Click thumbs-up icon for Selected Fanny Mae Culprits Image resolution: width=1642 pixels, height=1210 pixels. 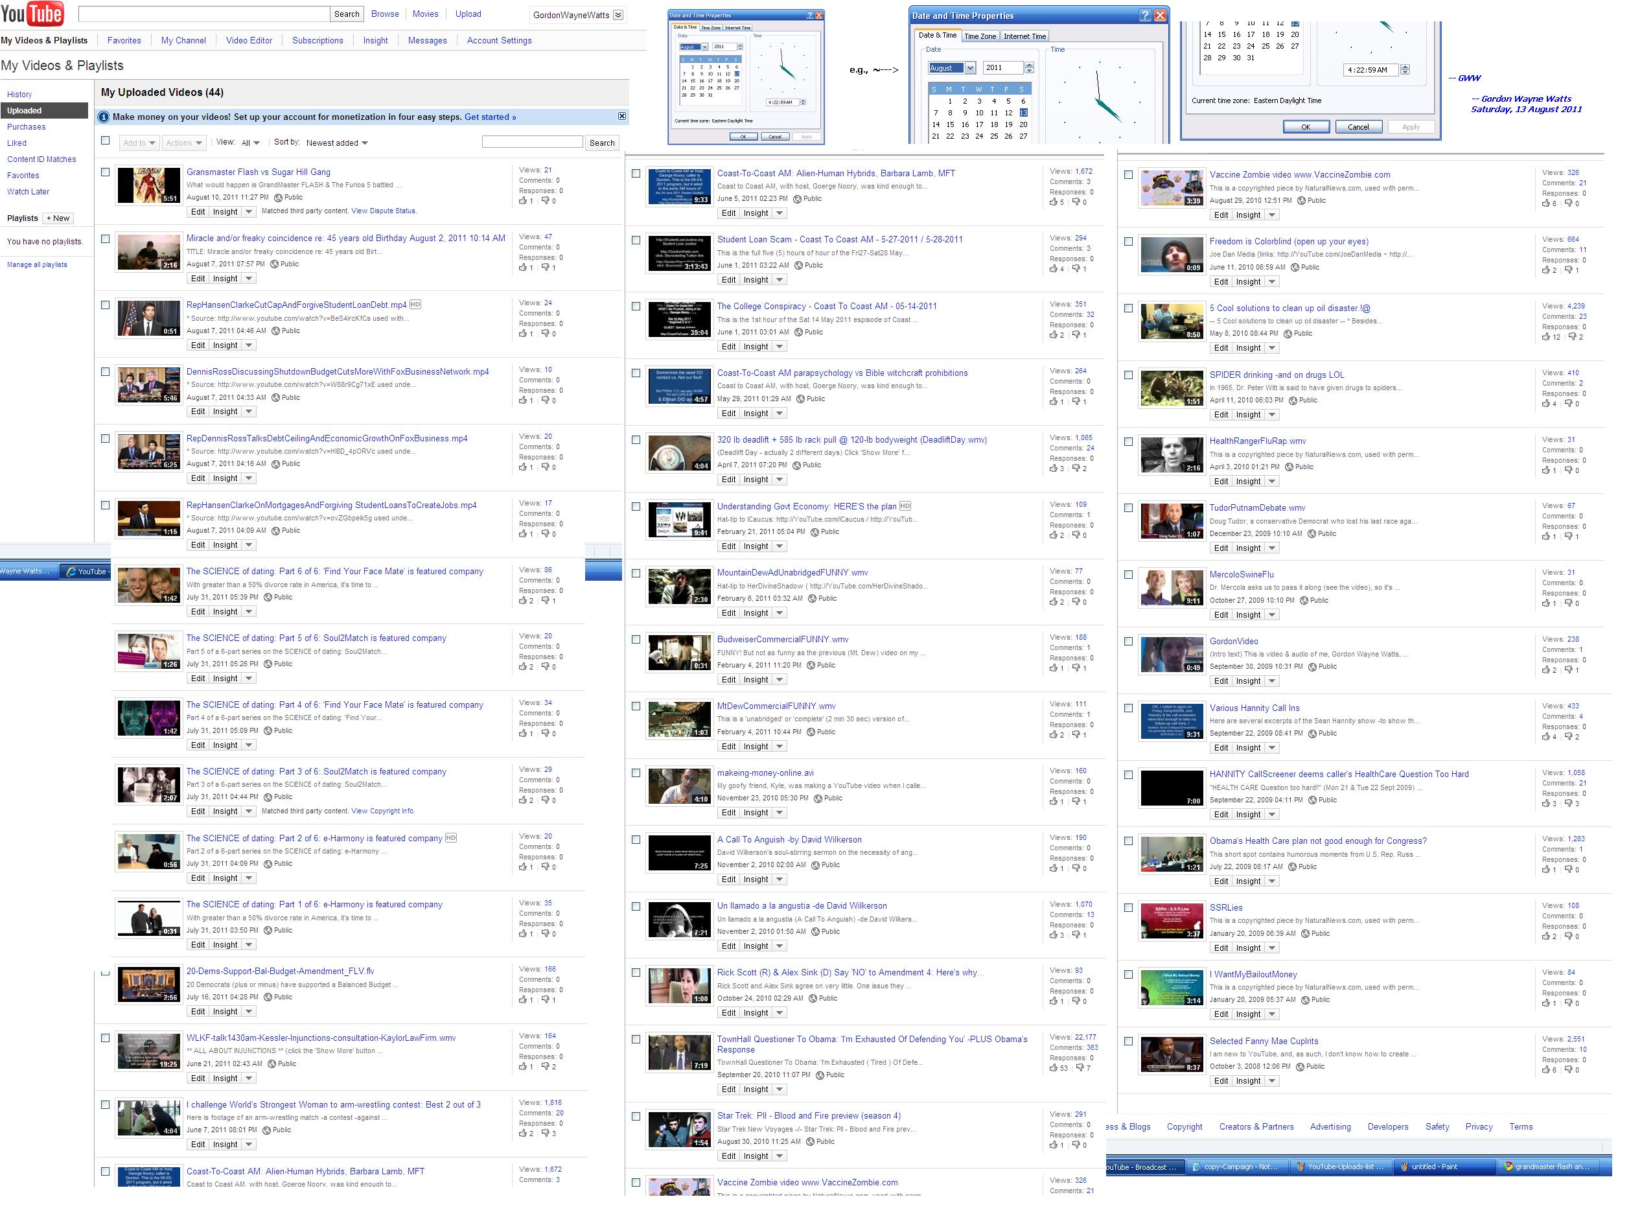pyautogui.click(x=1546, y=1070)
